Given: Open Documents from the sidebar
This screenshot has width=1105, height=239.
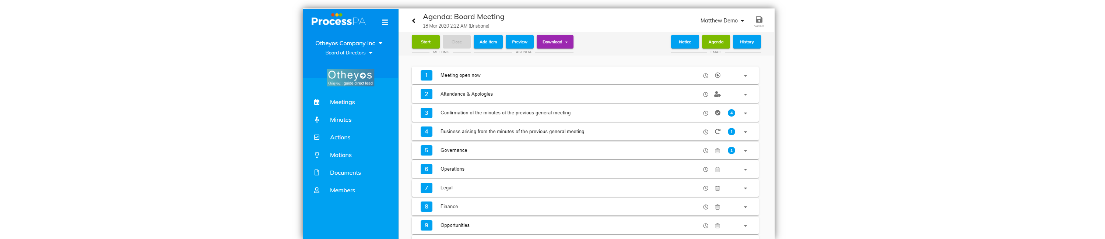Looking at the screenshot, I should pyautogui.click(x=345, y=172).
